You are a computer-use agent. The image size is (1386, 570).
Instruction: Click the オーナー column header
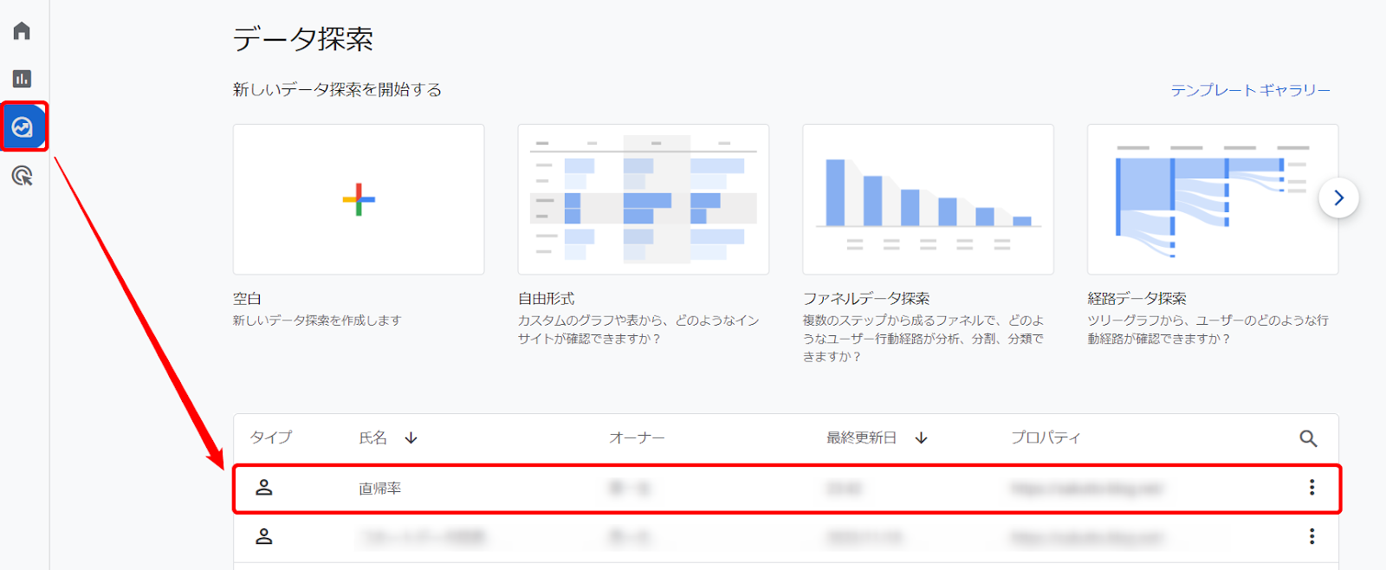(637, 438)
